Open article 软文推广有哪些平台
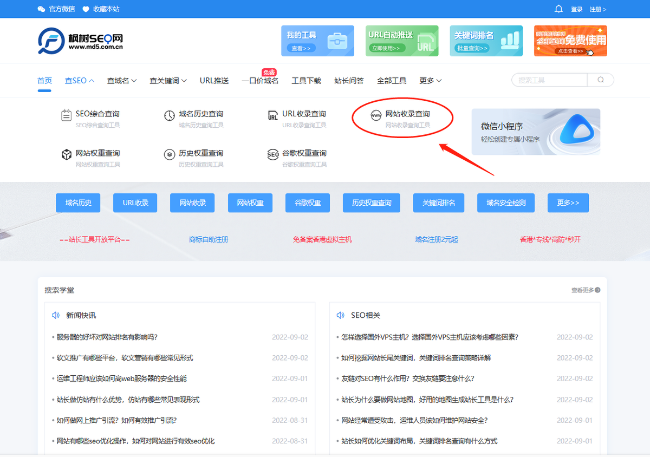The width and height of the screenshot is (650, 457). [125, 358]
